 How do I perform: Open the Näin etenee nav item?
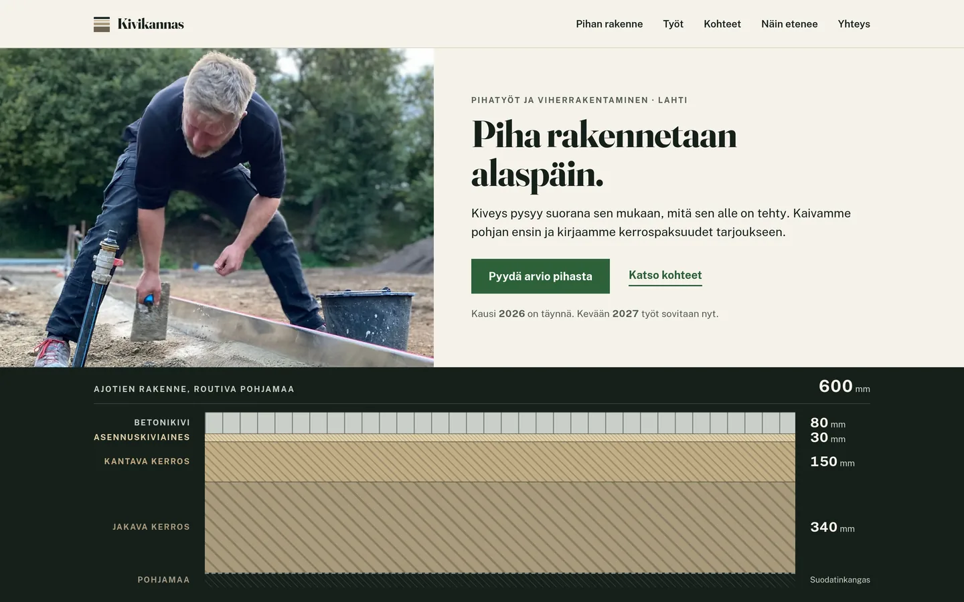(789, 24)
